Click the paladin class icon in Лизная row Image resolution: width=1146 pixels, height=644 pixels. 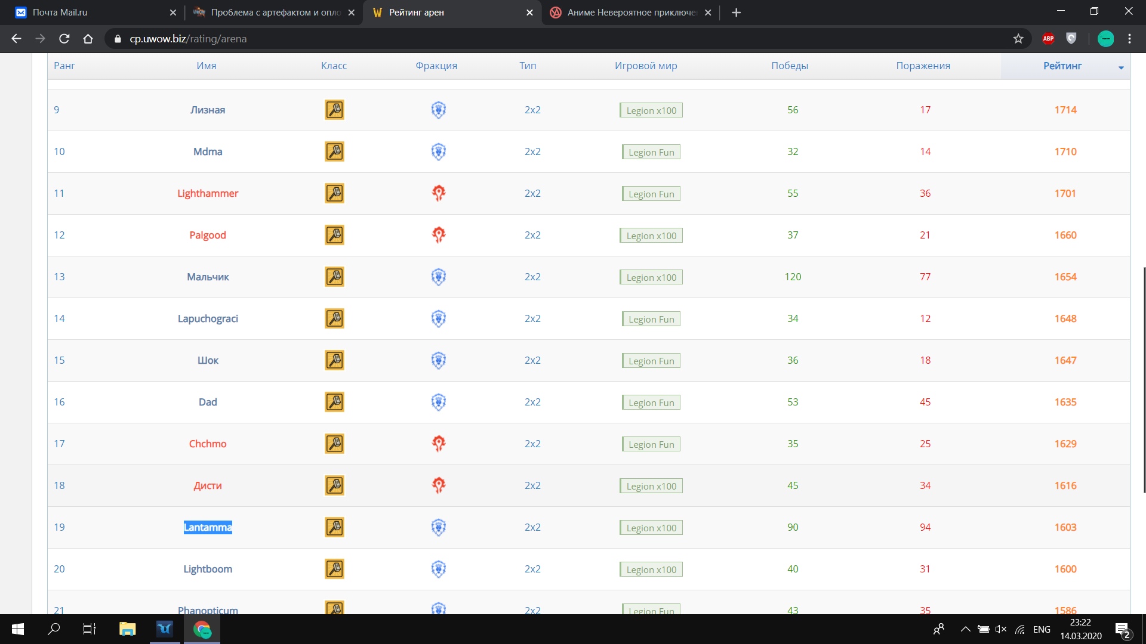coord(334,110)
